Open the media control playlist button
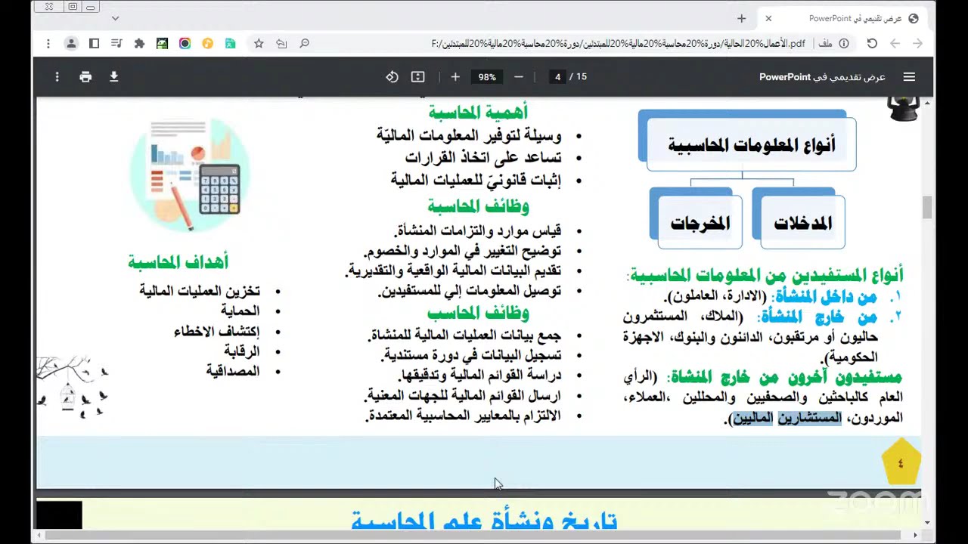This screenshot has height=544, width=968. pos(116,44)
